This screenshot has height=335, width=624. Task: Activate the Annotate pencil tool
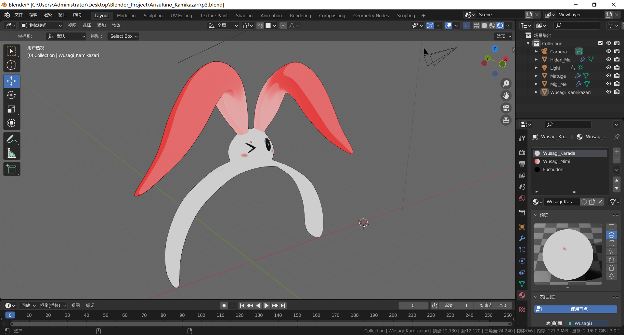click(x=11, y=139)
